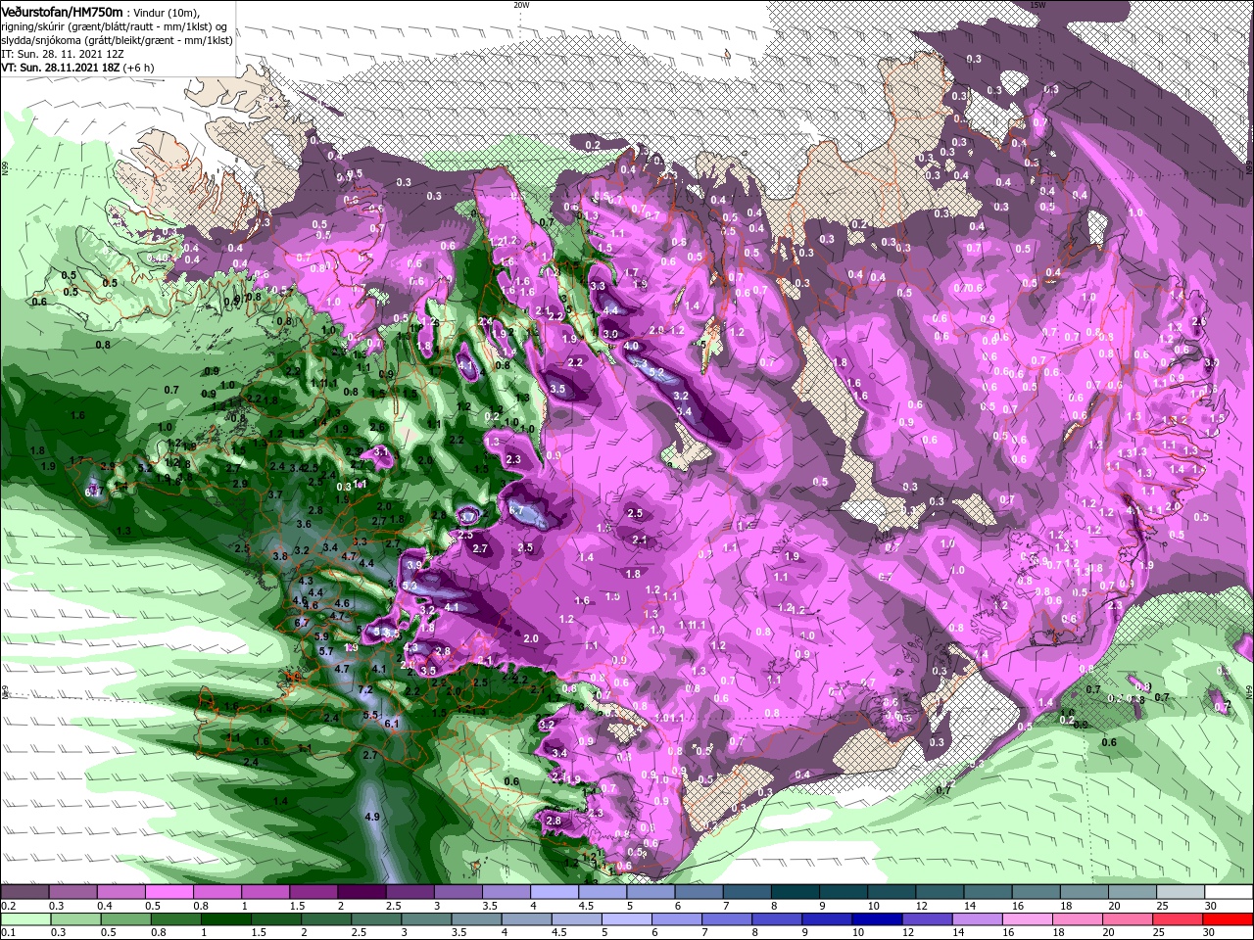Click the '0.2' label in top legend row
Screen dimensions: 1254x940
click(x=7, y=906)
